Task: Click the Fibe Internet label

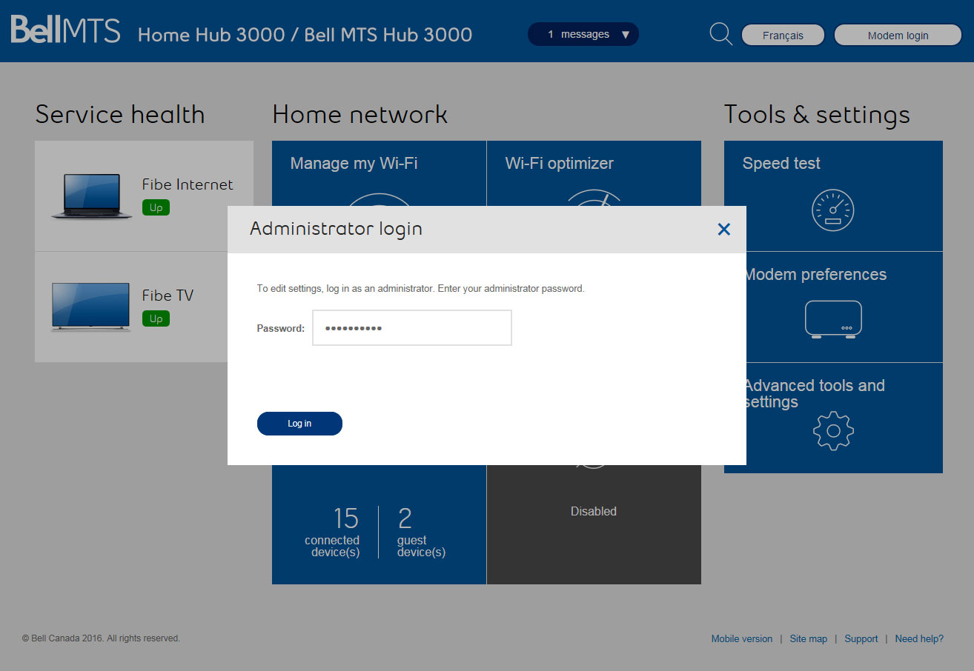Action: tap(188, 184)
